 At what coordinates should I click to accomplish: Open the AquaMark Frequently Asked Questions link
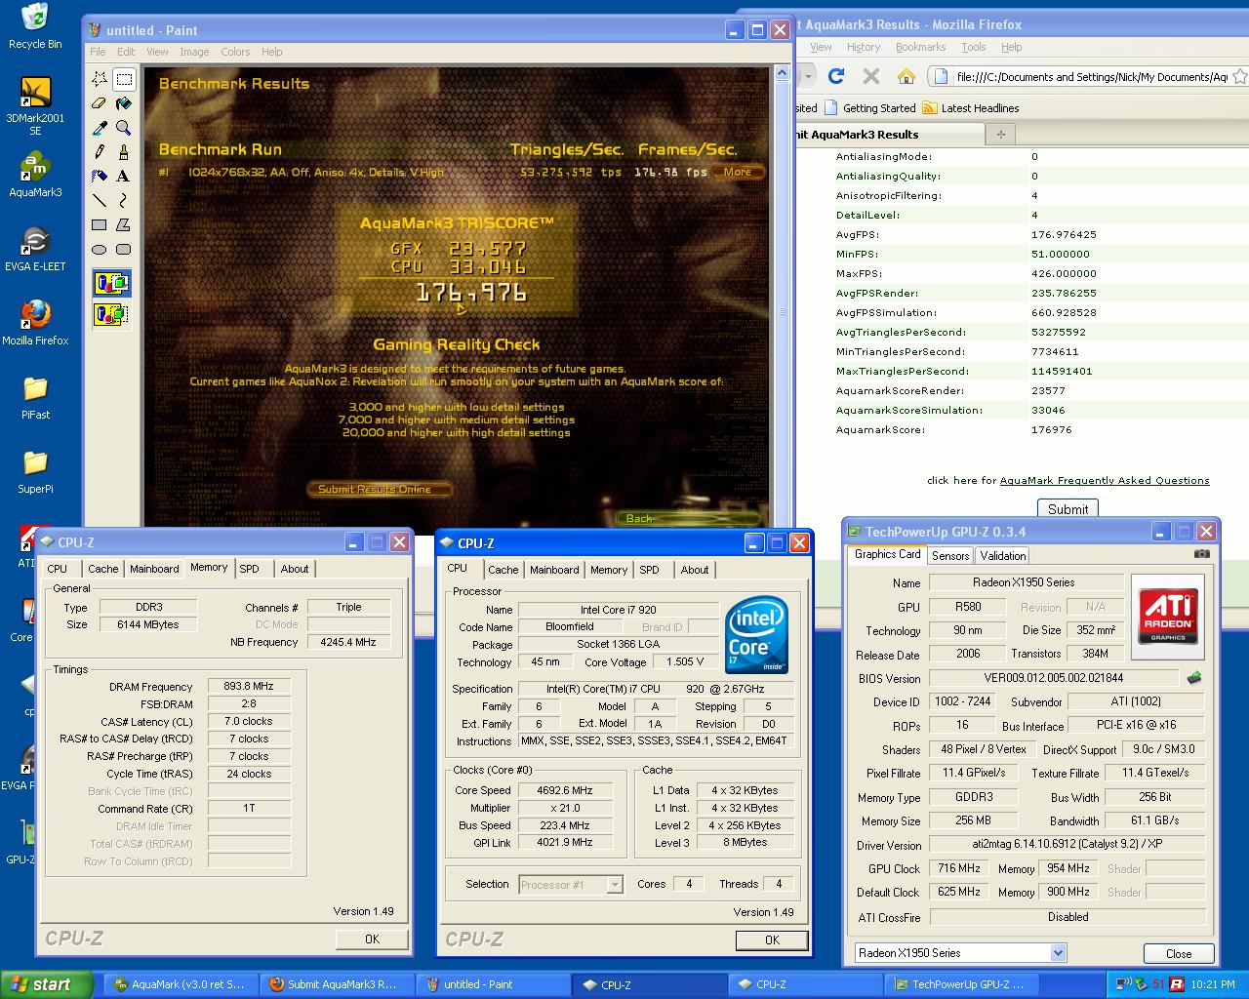point(1105,480)
